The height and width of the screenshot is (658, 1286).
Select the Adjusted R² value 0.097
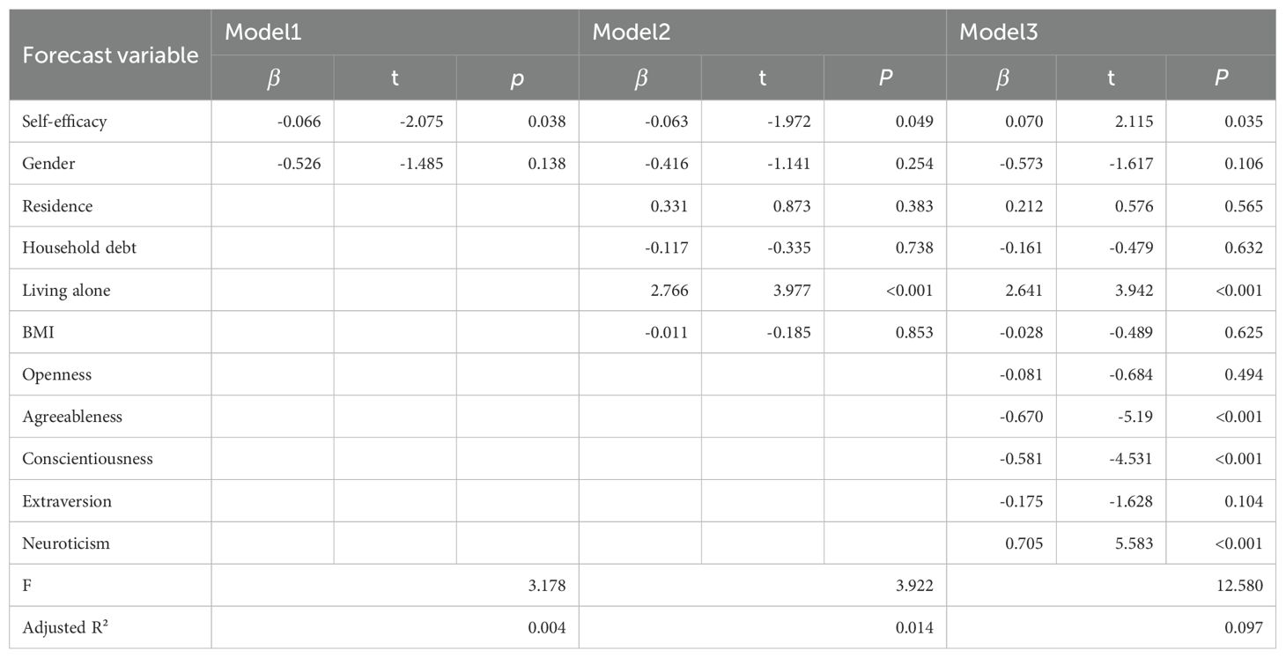point(1111,628)
